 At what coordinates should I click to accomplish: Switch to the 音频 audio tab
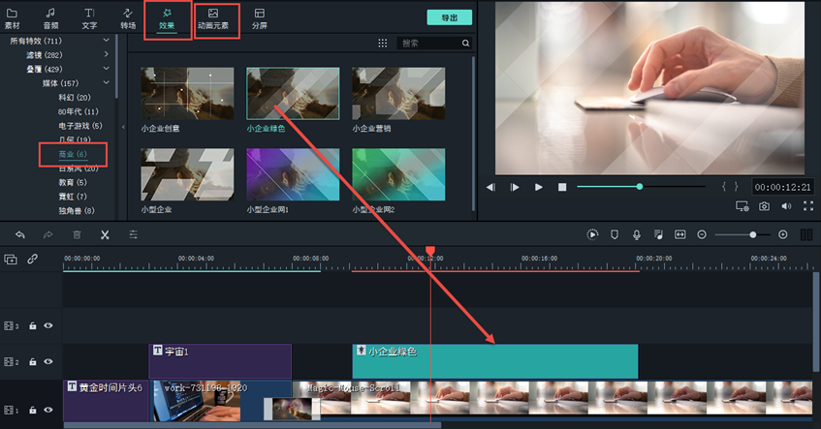(x=50, y=18)
